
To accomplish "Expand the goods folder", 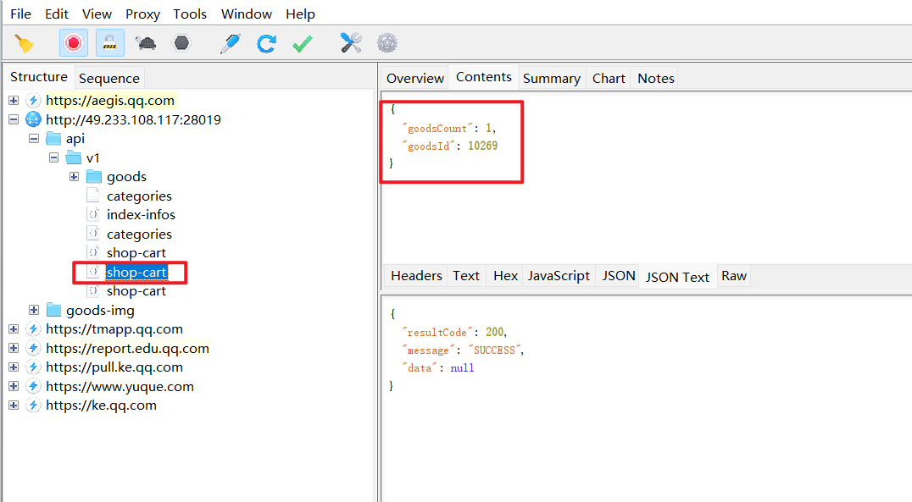I will (75, 177).
